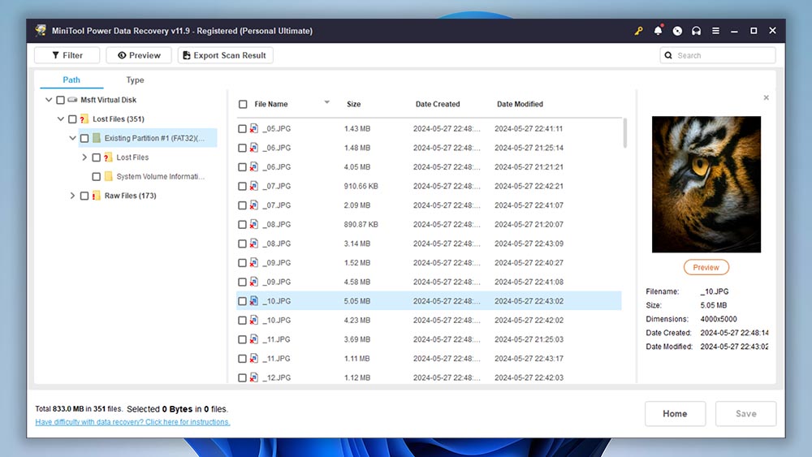Open the notification bell icon

pos(658,30)
